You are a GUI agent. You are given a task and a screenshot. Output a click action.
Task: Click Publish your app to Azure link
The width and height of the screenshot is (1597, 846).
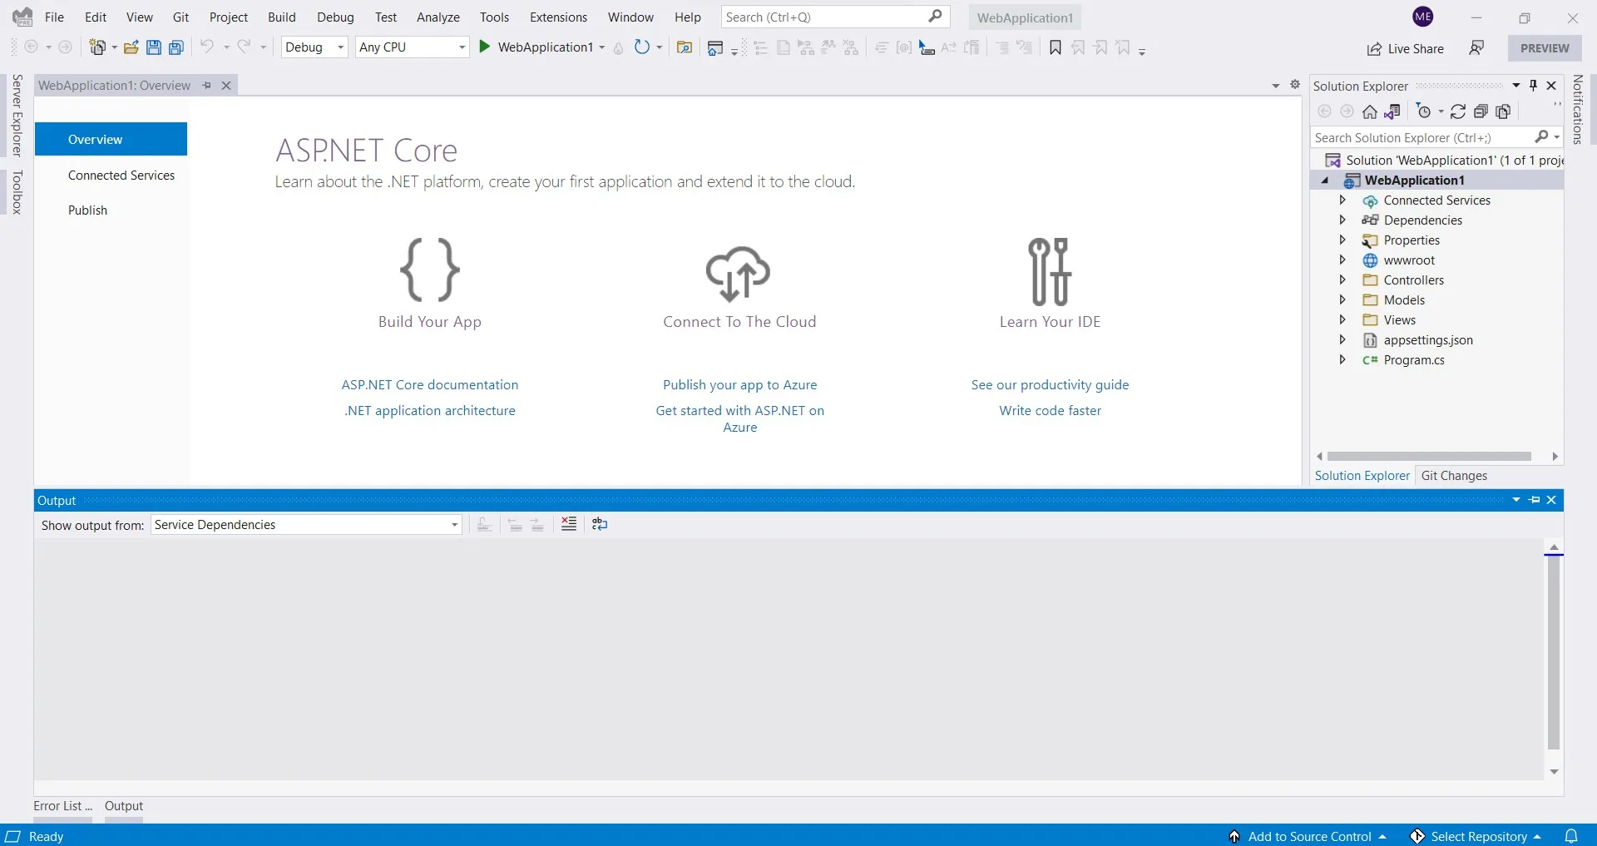[740, 385]
